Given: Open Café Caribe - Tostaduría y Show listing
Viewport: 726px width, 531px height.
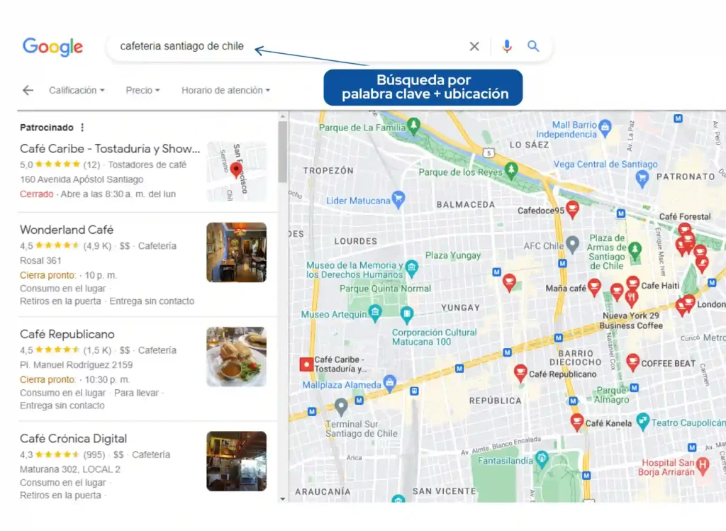Looking at the screenshot, I should [x=110, y=149].
